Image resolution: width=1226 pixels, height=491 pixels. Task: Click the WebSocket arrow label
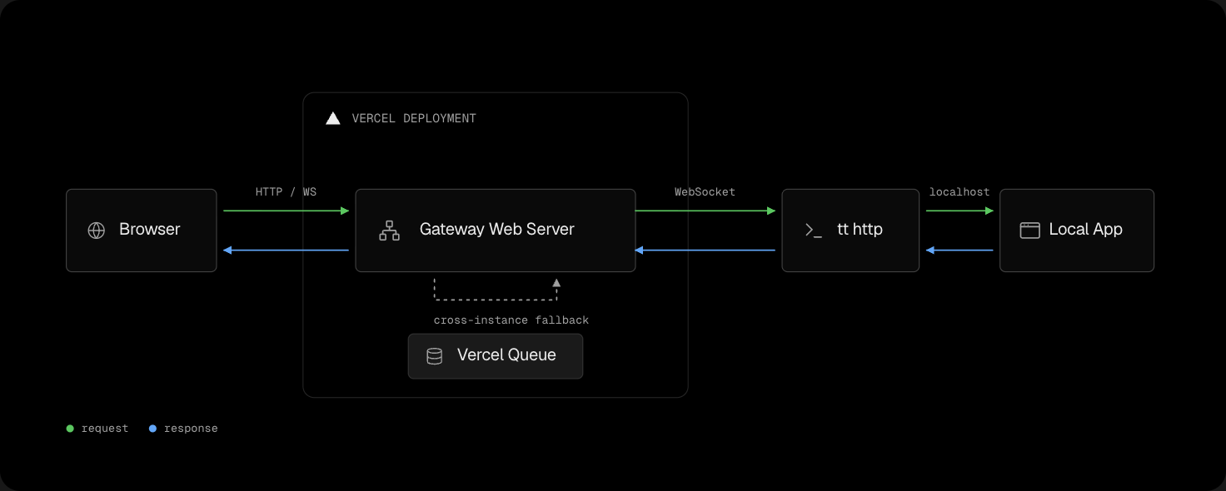tap(705, 192)
